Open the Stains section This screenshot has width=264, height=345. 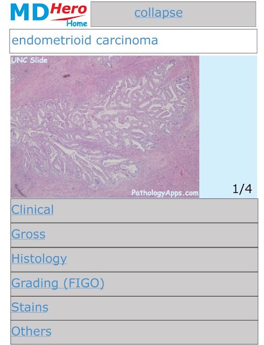pos(30,307)
